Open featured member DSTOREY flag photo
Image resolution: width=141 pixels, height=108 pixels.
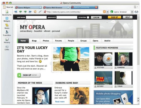[x=103, y=78]
